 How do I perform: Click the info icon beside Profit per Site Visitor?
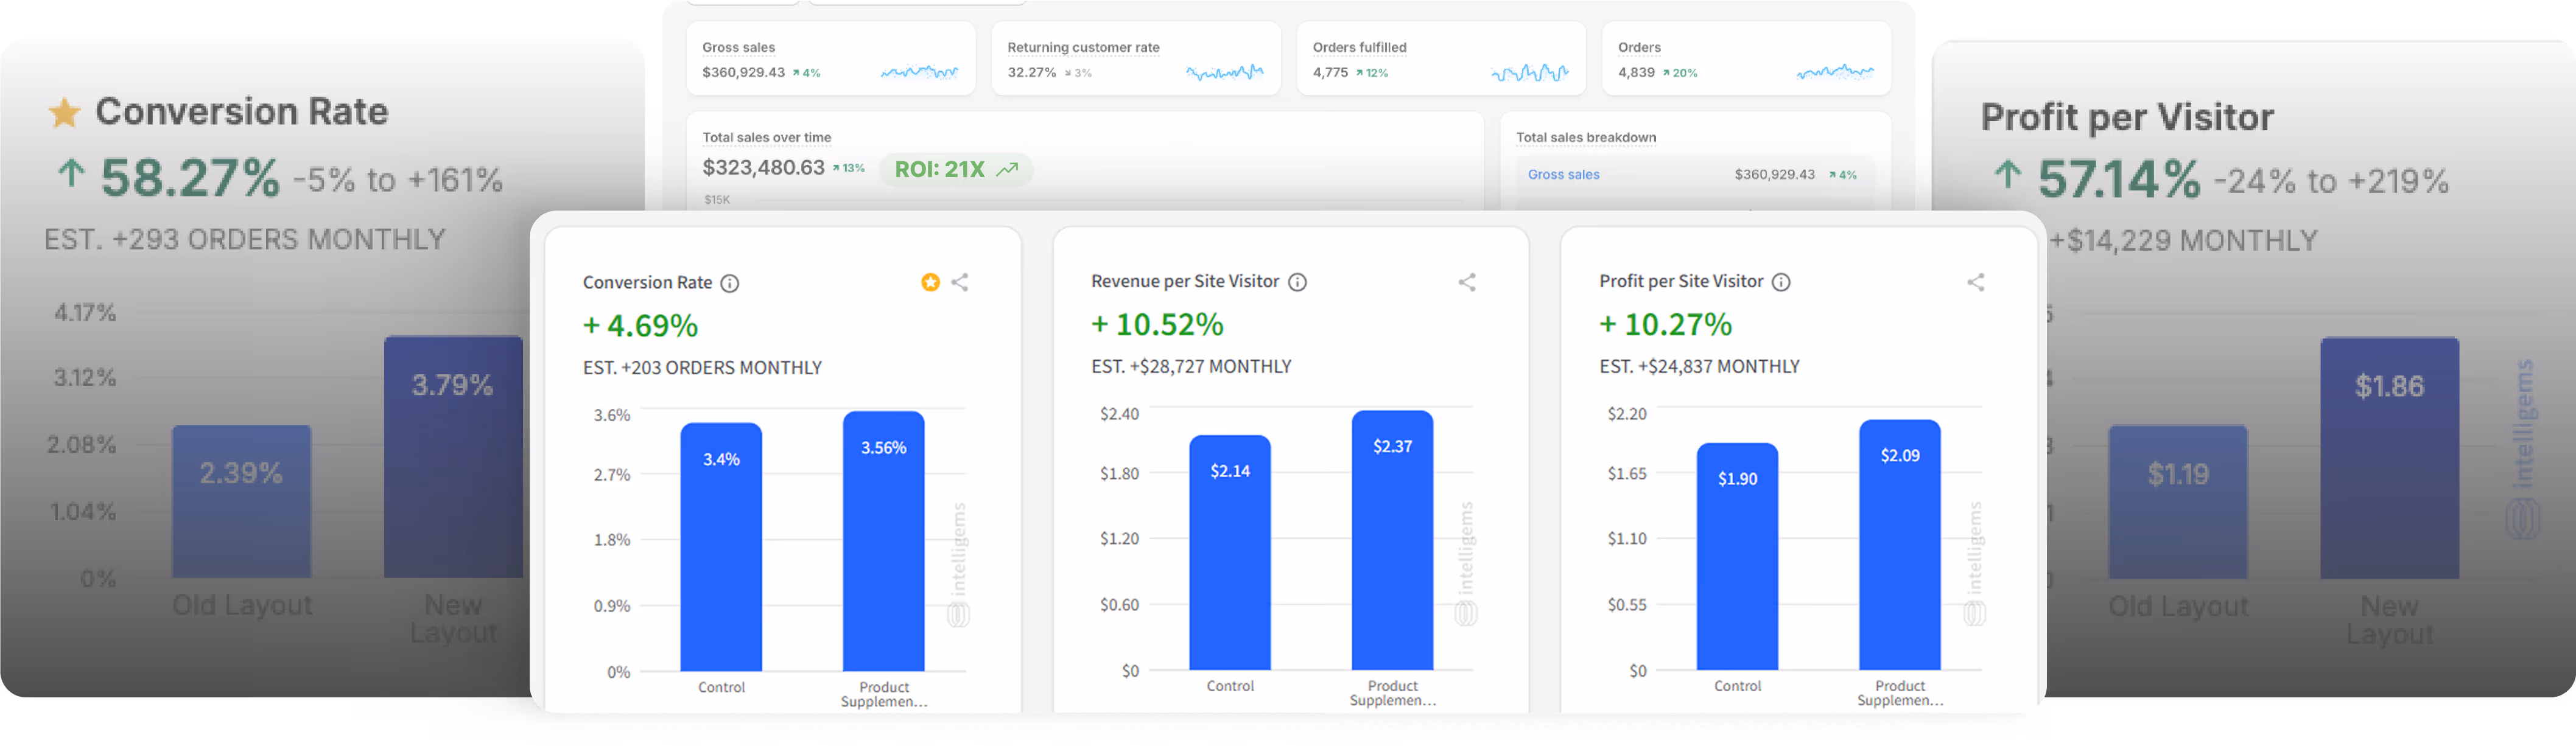pyautogui.click(x=1781, y=282)
